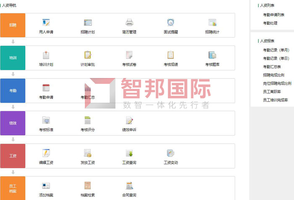Click the 合同查询 icon
Image resolution: width=294 pixels, height=200 pixels.
(x=129, y=186)
